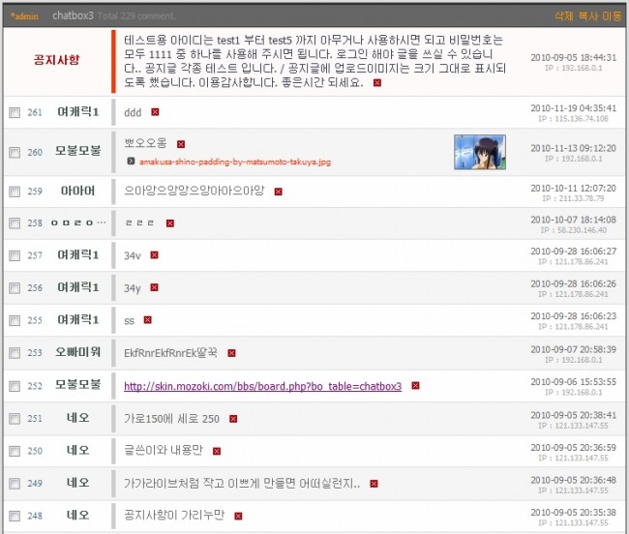Delete comment 252 via the X beside the URL

click(x=415, y=386)
